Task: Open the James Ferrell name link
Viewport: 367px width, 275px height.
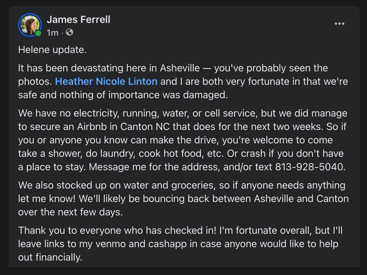Action: [78, 20]
